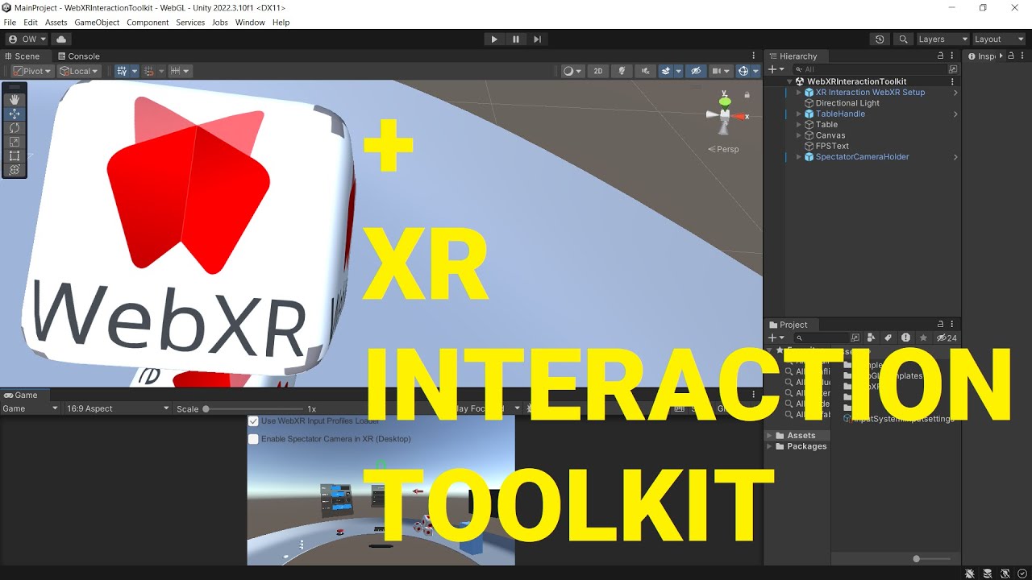1032x580 pixels.
Task: Open Local handle rotation dropdown
Action: pos(78,71)
